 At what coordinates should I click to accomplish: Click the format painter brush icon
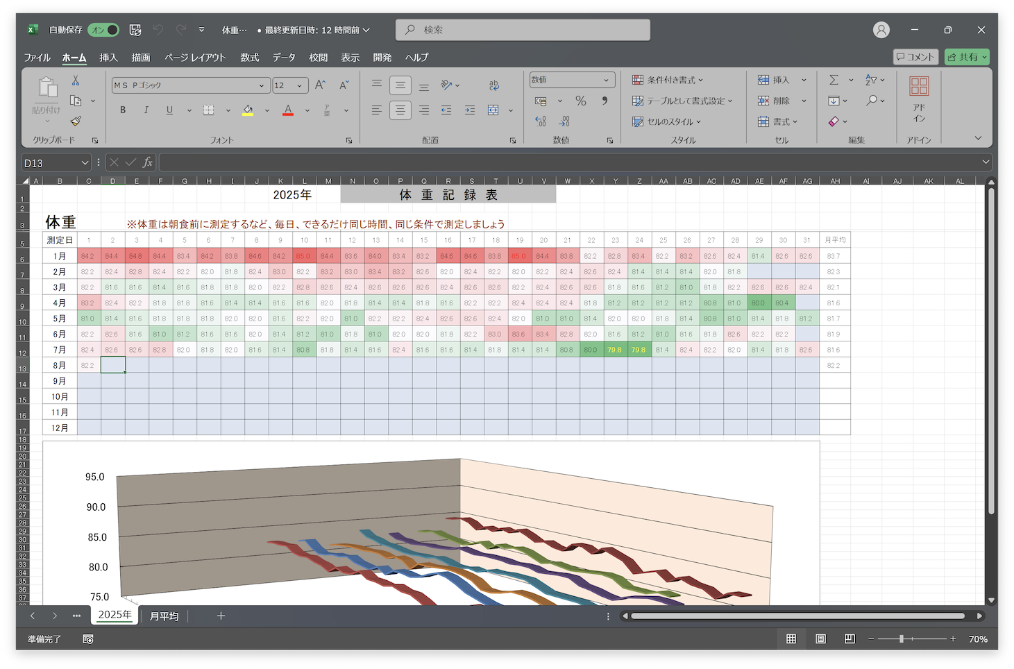coord(76,121)
